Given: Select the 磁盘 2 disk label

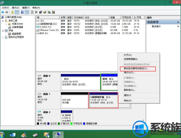Looking at the screenshot, I should coord(47,112).
